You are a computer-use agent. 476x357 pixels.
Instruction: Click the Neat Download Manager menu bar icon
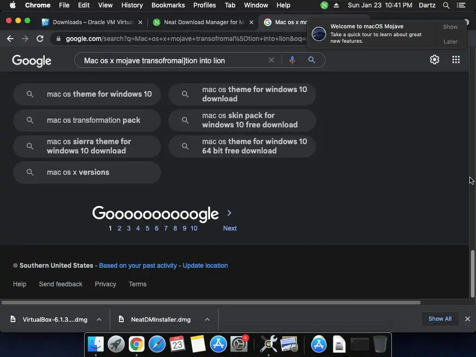(324, 5)
